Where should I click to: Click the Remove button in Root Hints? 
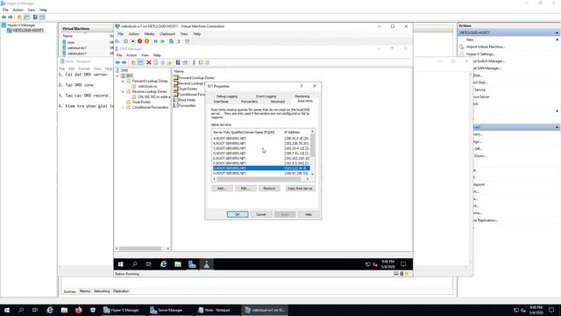coord(269,189)
